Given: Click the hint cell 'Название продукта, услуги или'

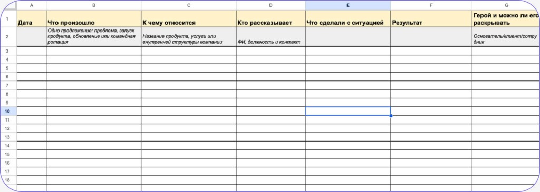Looking at the screenshot, I should click(189, 37).
